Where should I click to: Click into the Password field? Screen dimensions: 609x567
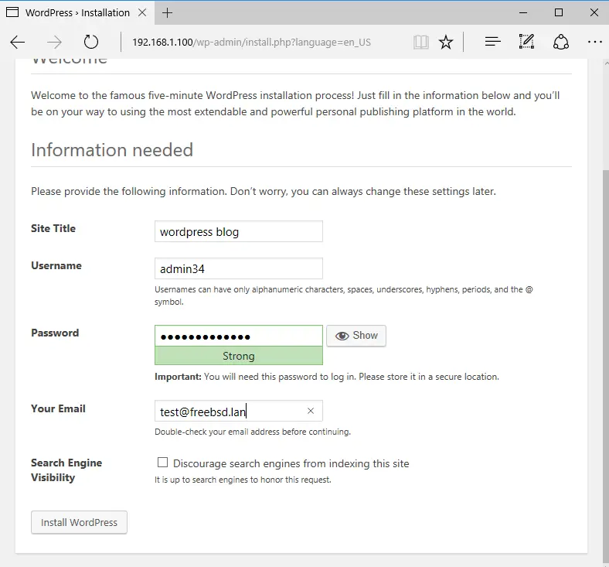click(239, 336)
